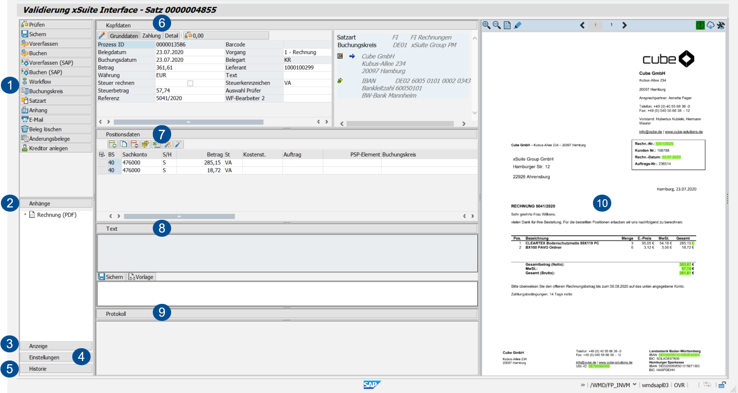Expand the Historie section
Image resolution: width=738 pixels, height=393 pixels.
[55, 369]
